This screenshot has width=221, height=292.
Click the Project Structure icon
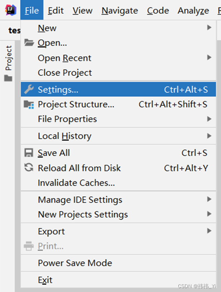point(29,104)
